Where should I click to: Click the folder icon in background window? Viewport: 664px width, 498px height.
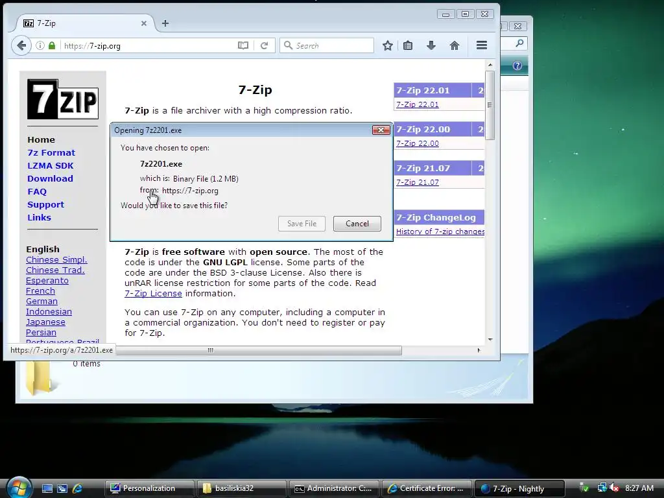tap(40, 378)
